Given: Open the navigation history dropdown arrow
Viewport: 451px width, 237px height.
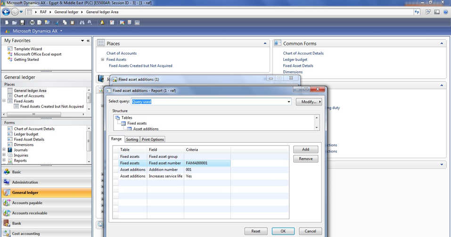Looking at the screenshot, I should [21, 12].
